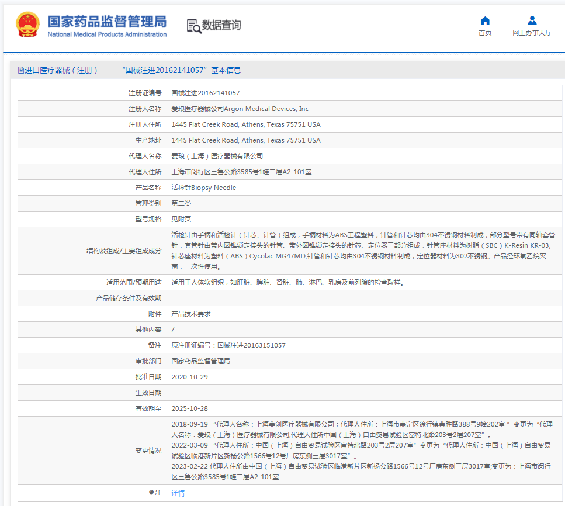The width and height of the screenshot is (565, 506).
Task: Click the 注册证编号 value 国械注进20162141057
Action: pos(205,93)
